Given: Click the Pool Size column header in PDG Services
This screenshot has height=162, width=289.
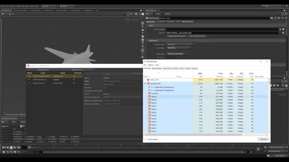Looking at the screenshot, I should point(78,73).
